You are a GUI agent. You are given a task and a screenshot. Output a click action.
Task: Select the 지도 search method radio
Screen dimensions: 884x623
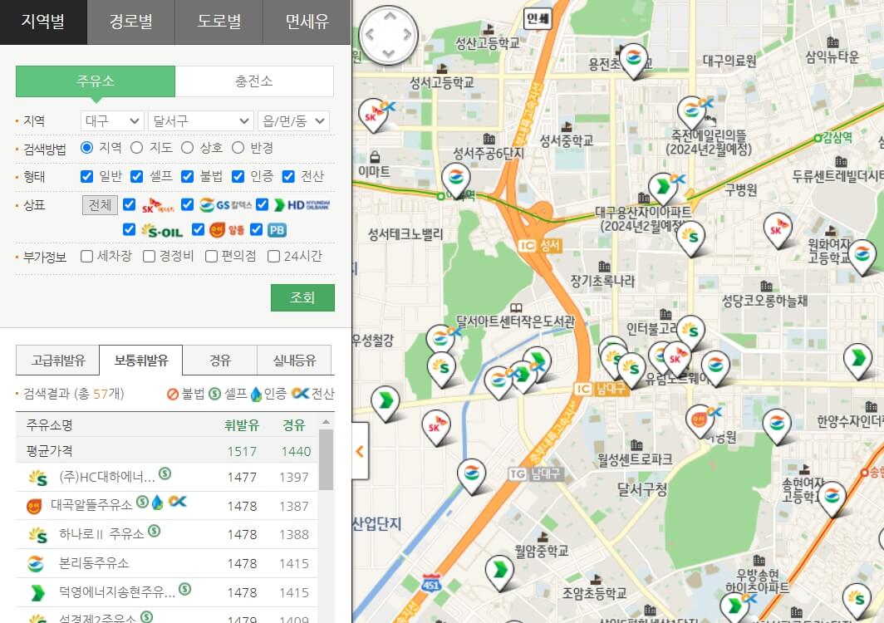coord(136,147)
